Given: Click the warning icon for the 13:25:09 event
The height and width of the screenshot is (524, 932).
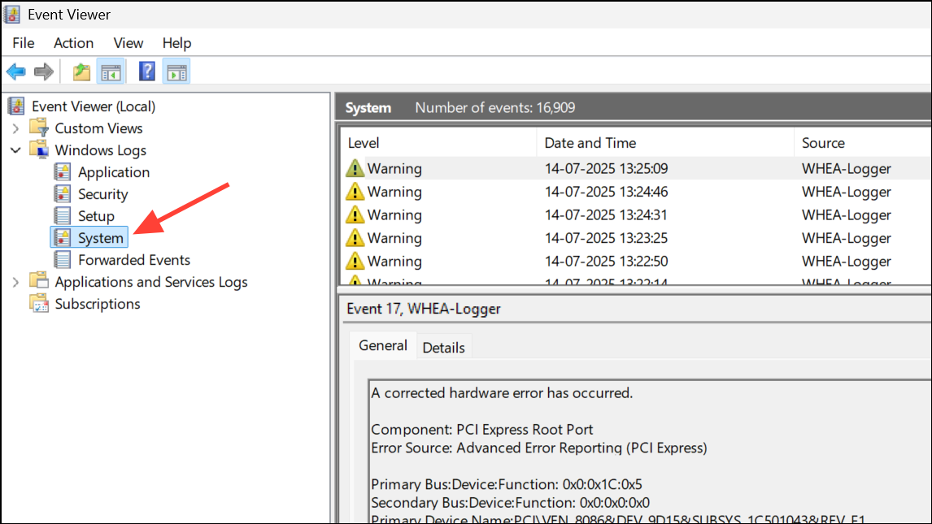Looking at the screenshot, I should (355, 168).
